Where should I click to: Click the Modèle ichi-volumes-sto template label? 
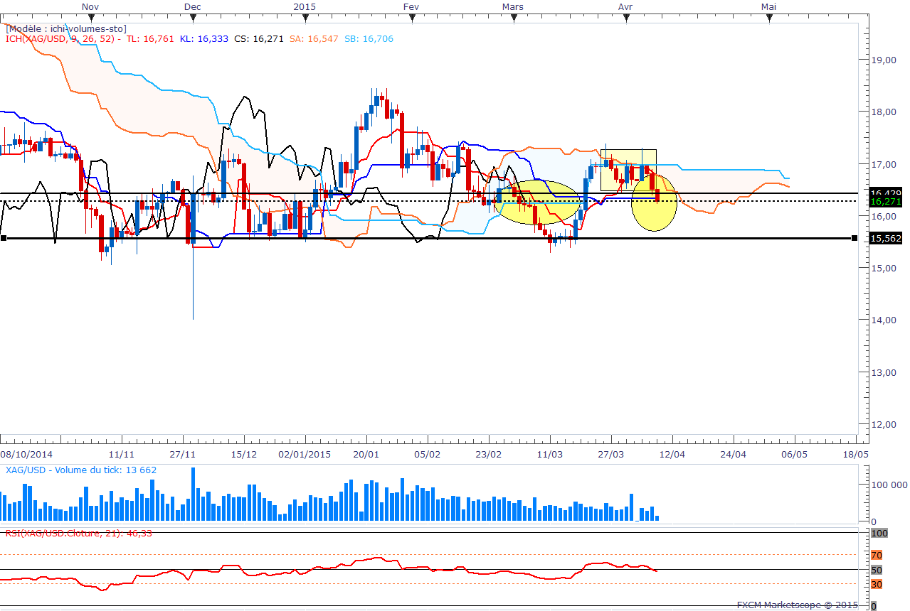(65, 28)
